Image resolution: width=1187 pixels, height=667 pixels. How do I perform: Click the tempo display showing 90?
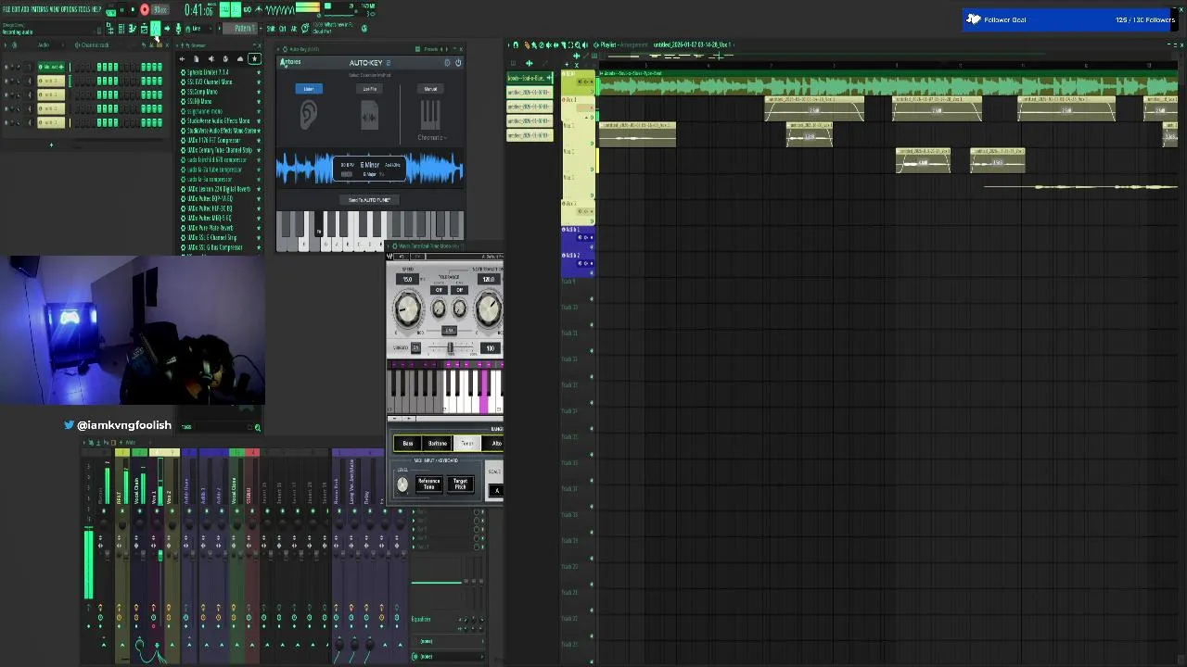click(x=160, y=10)
